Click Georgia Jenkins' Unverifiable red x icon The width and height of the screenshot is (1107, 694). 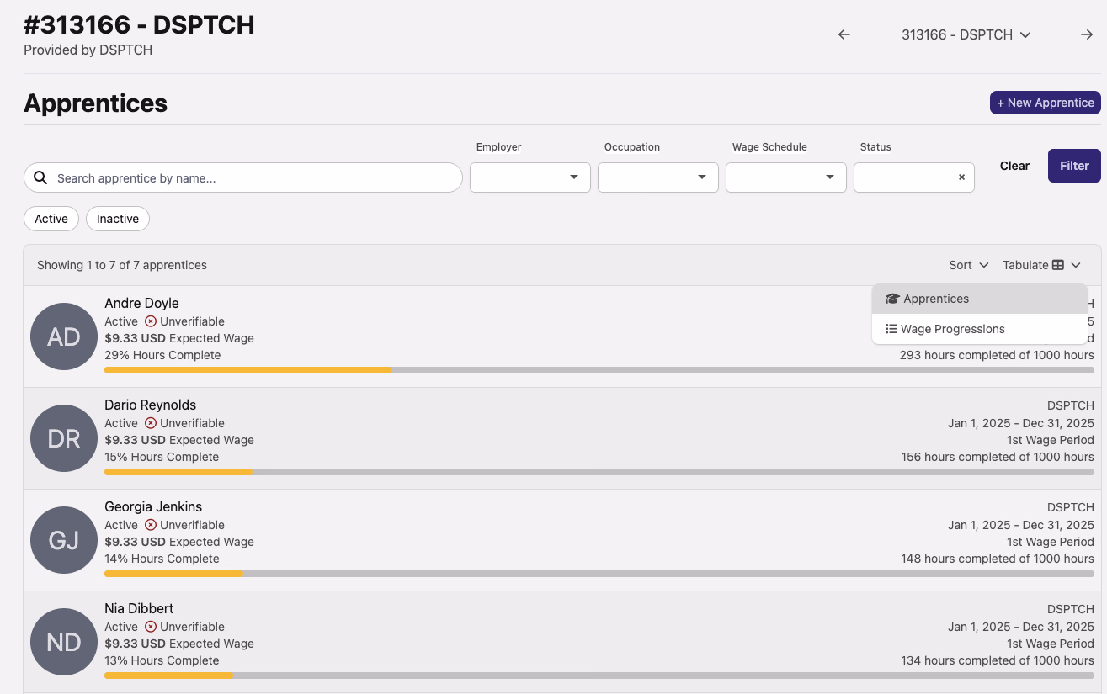click(151, 525)
